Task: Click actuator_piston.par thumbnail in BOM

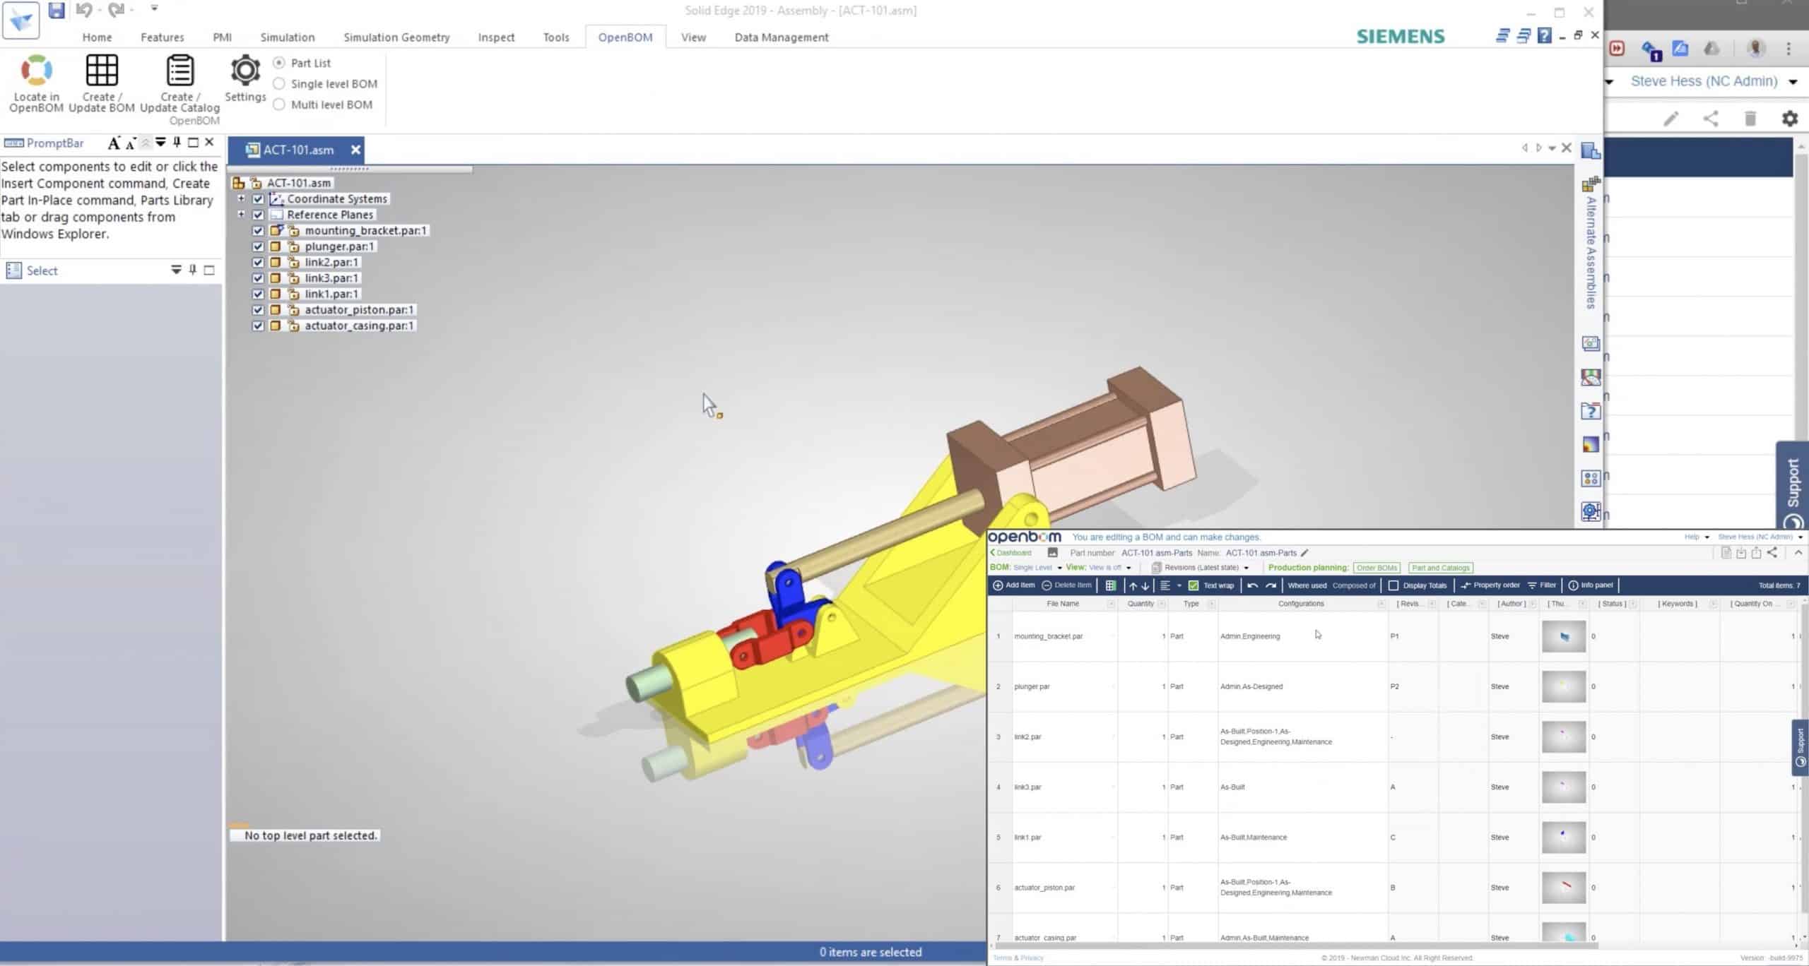Action: (1564, 887)
